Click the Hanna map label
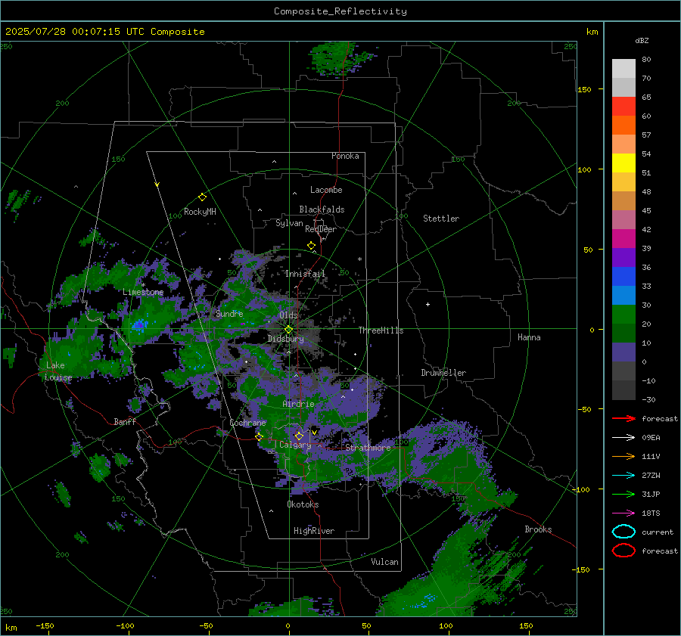Viewport: 681px width, 636px height. tap(529, 337)
